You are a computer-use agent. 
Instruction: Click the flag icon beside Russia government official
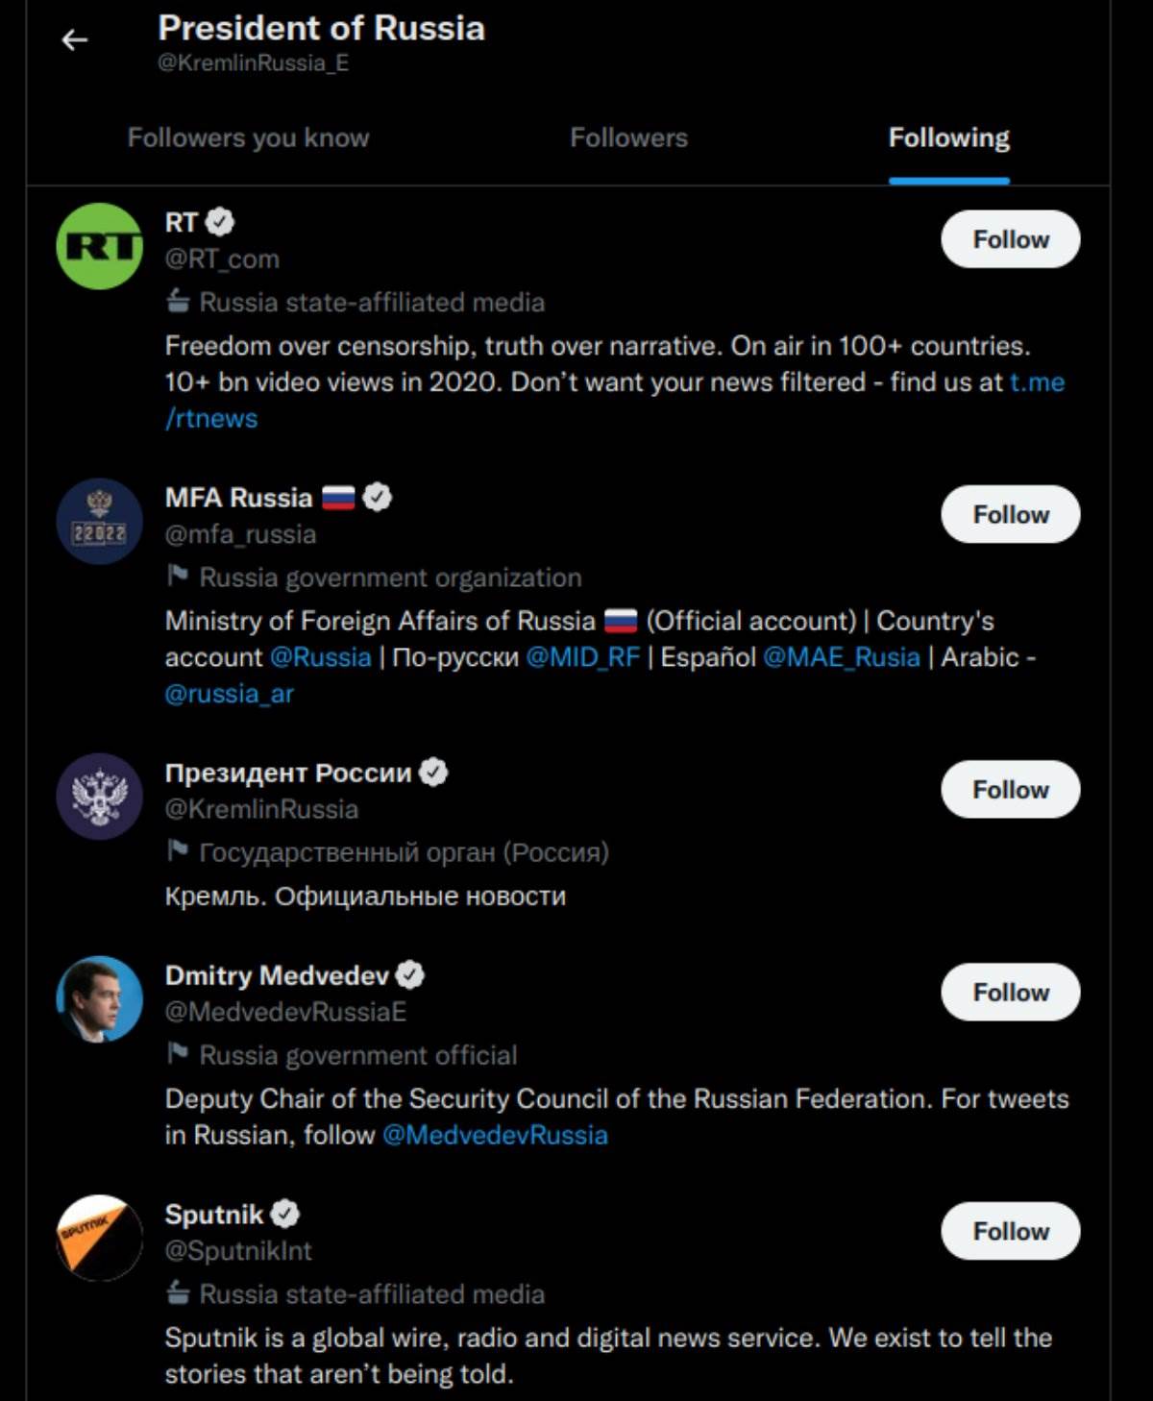tap(177, 1053)
